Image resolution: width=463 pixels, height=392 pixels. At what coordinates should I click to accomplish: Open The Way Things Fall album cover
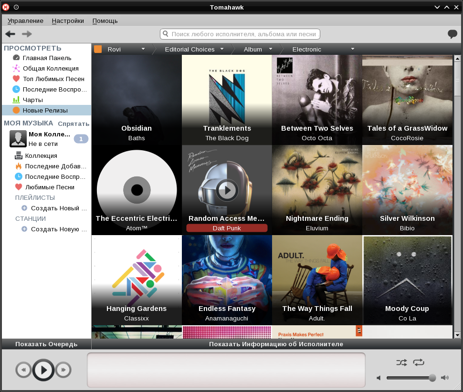pos(317,280)
